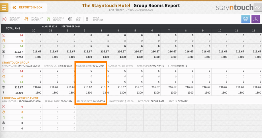This screenshot has height=138, width=262.
Task: Open the STAYNTOUCH GROUP heading link
Action: click(x=16, y=63)
